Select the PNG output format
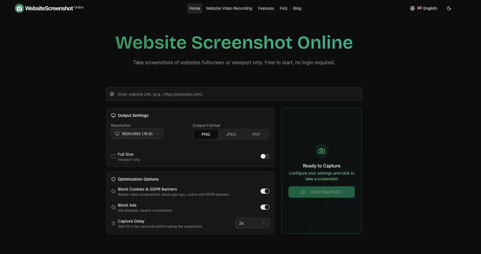 (206, 134)
